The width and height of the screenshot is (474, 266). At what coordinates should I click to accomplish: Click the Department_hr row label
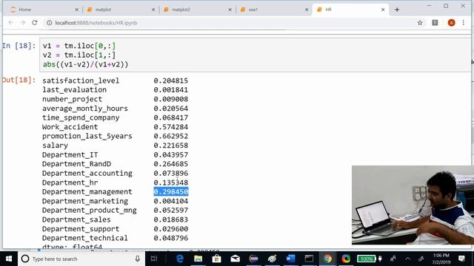70,183
